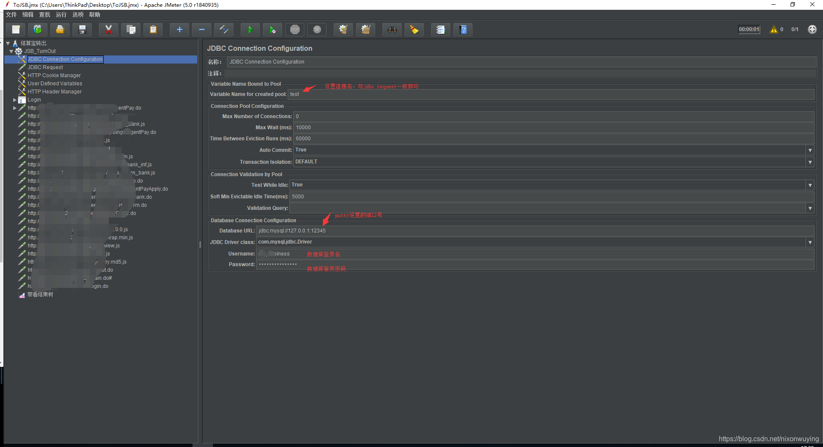The width and height of the screenshot is (823, 447).
Task: Open the 文件 menu
Action: 12,15
